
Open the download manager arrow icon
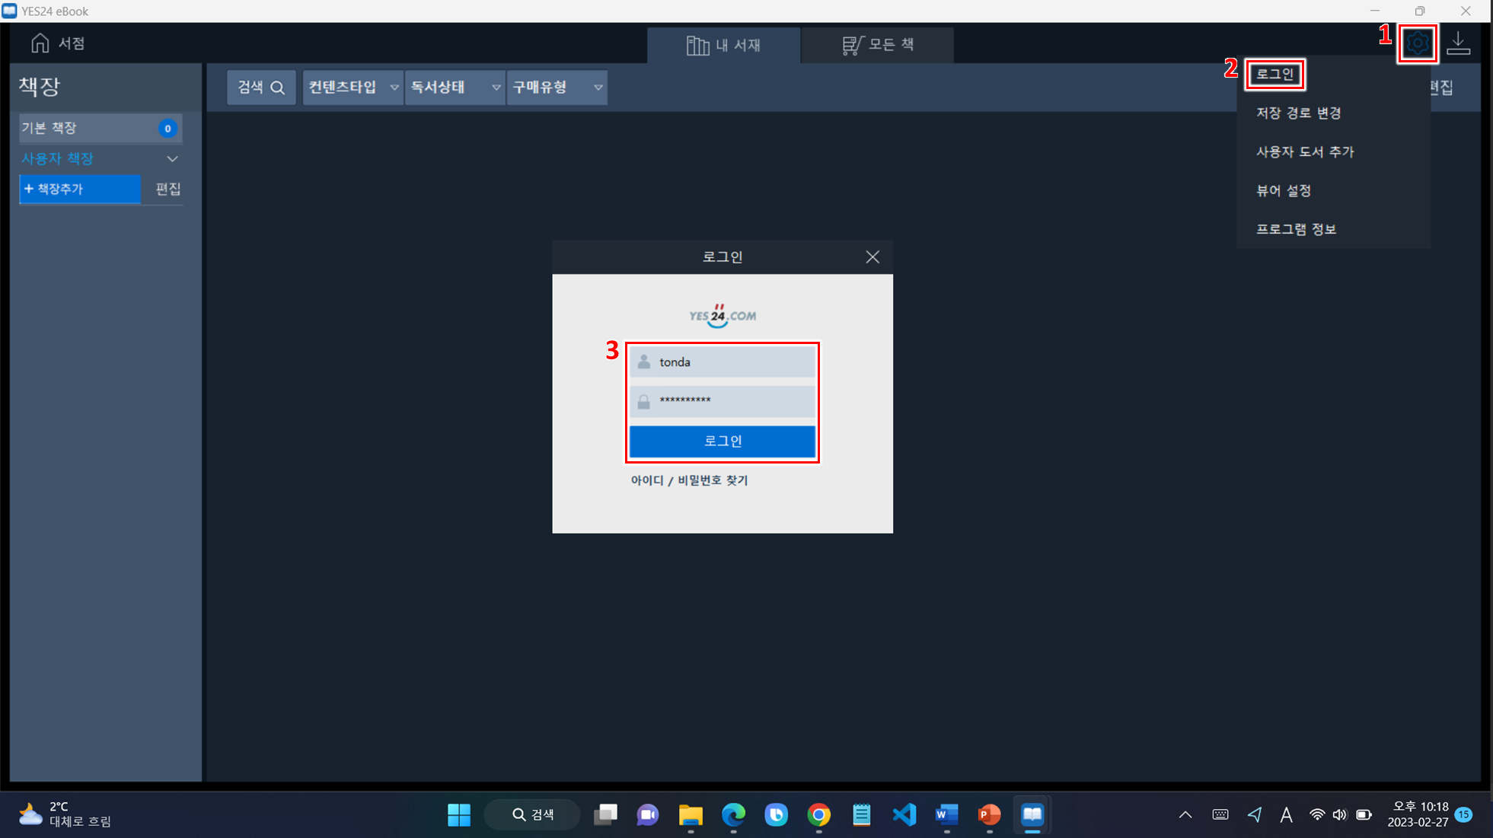coord(1458,43)
